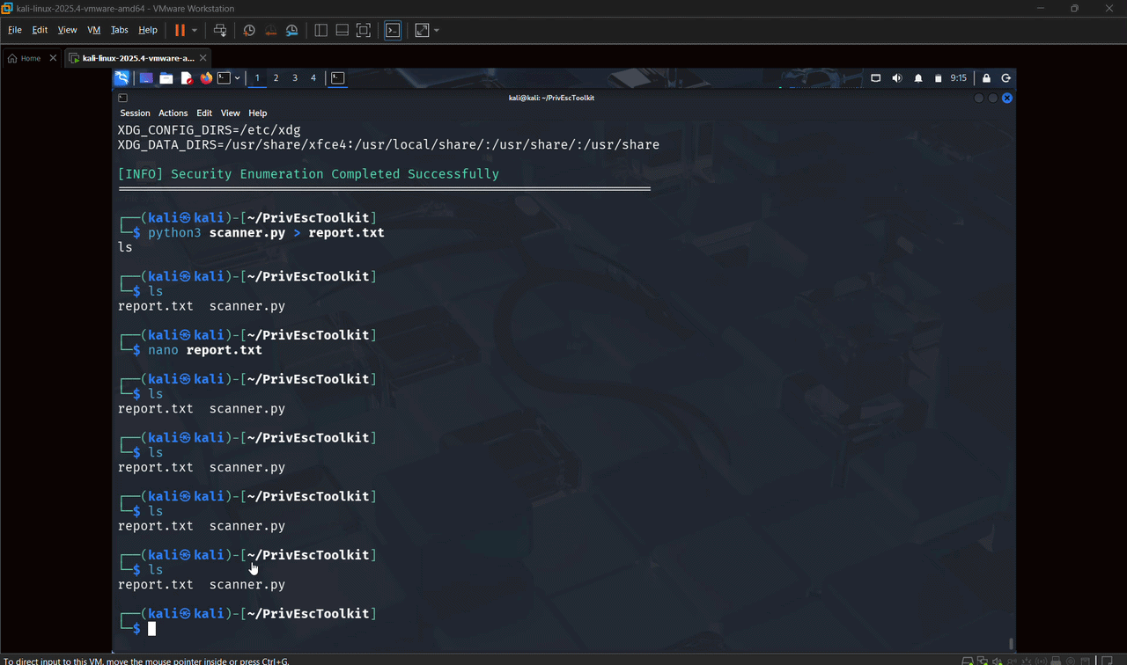Open the Kali applications menu dragon icon
The height and width of the screenshot is (665, 1127).
[122, 78]
